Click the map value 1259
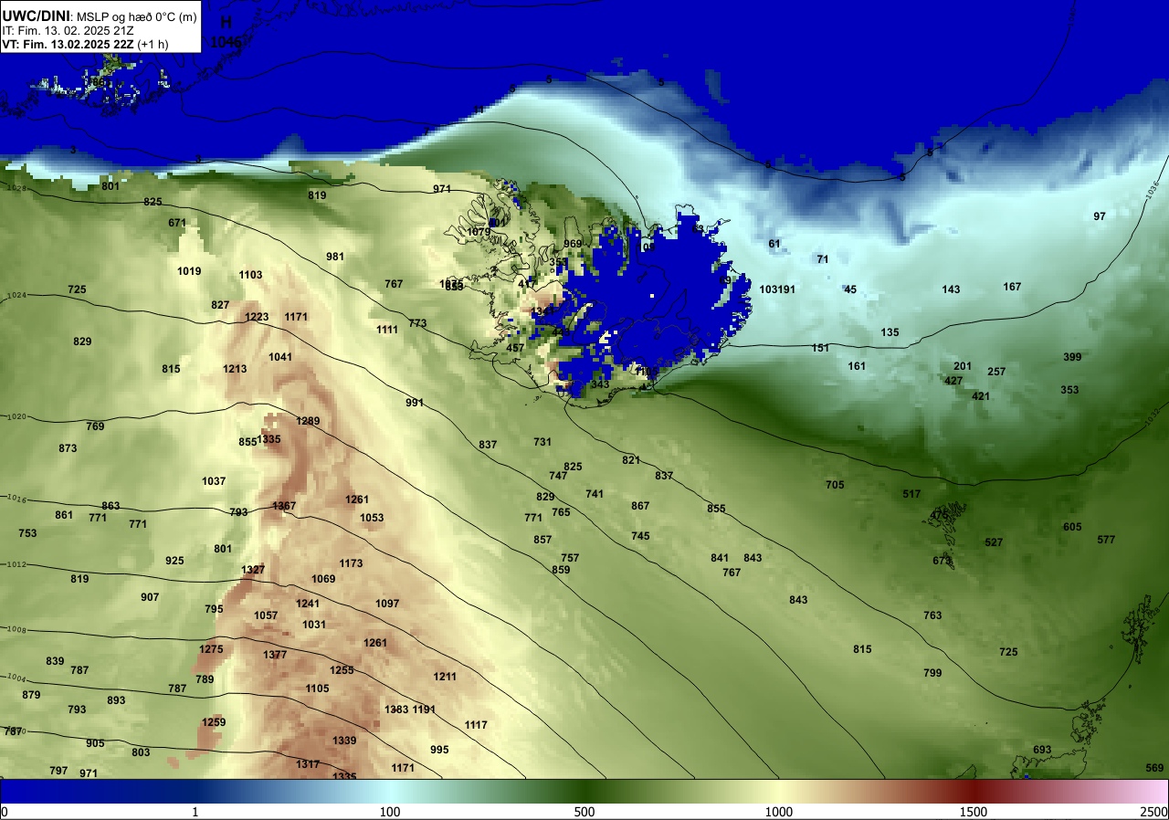1169x820 pixels. point(214,722)
